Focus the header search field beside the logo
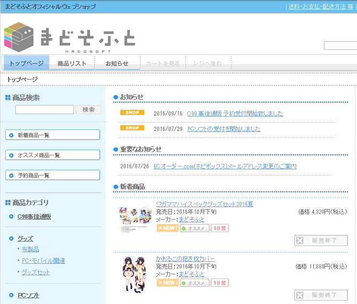The height and width of the screenshot is (304, 357). tap(340, 46)
